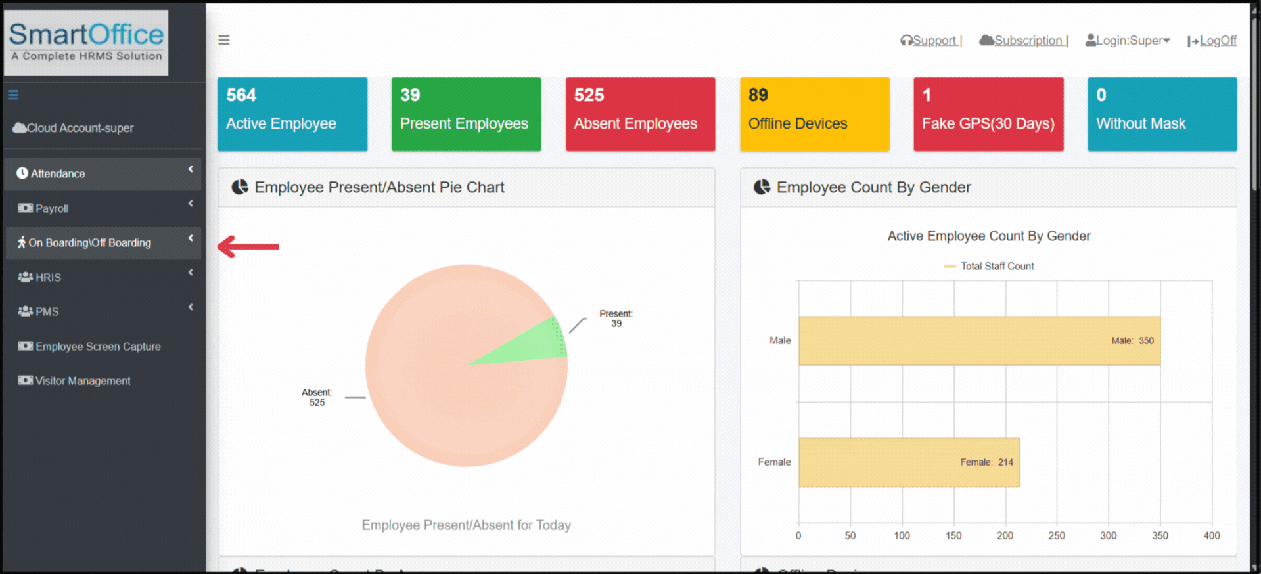Click the hamburger menu icon in top bar
Viewport: 1261px width, 574px height.
pyautogui.click(x=224, y=40)
